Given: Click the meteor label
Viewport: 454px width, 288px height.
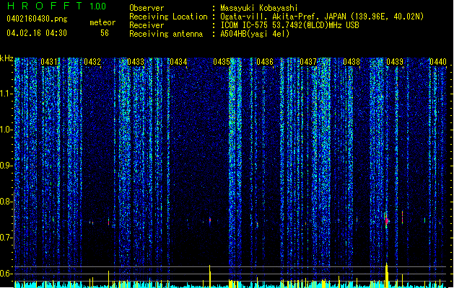Looking at the screenshot, I should (102, 22).
